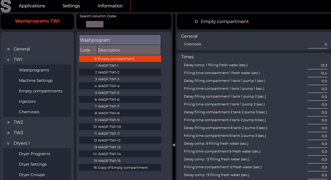The image size is (331, 180).
Task: Open Machine Settings under TW1
Action: tap(36, 81)
